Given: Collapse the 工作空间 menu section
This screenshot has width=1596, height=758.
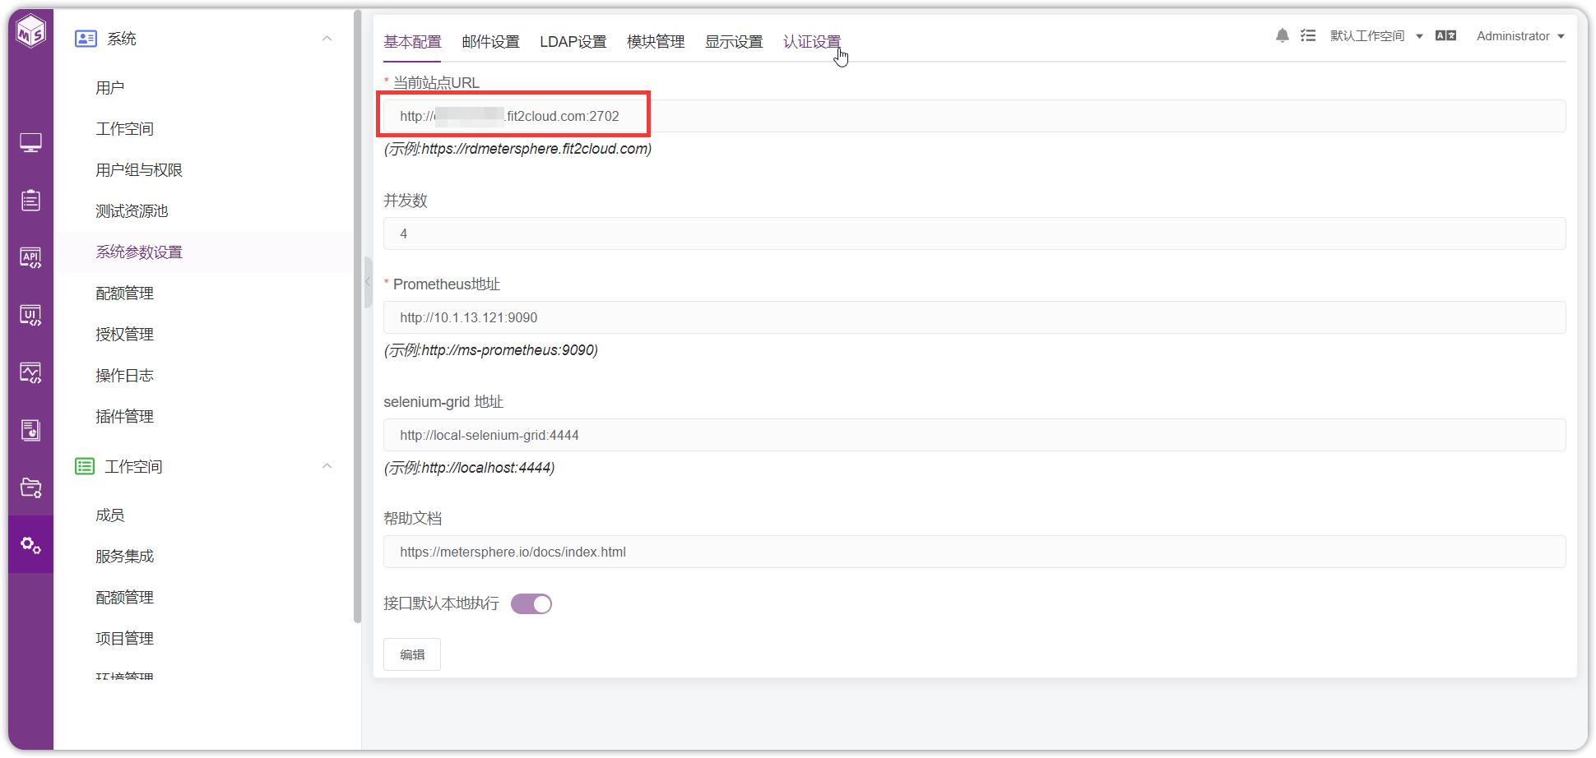Looking at the screenshot, I should point(327,466).
